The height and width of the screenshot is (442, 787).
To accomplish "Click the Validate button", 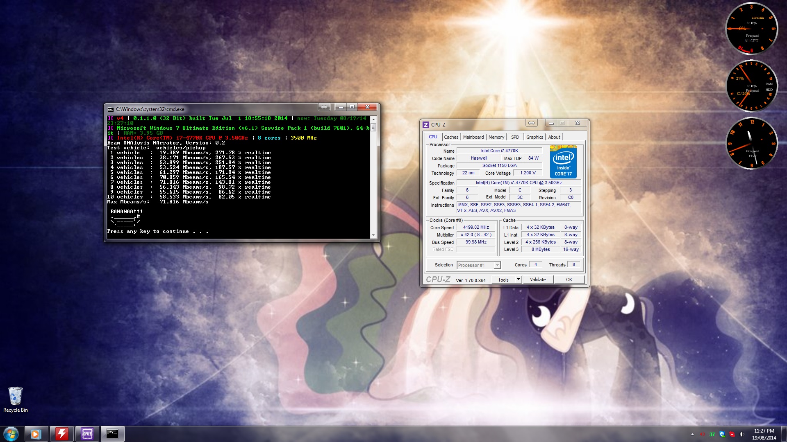I will click(x=538, y=280).
